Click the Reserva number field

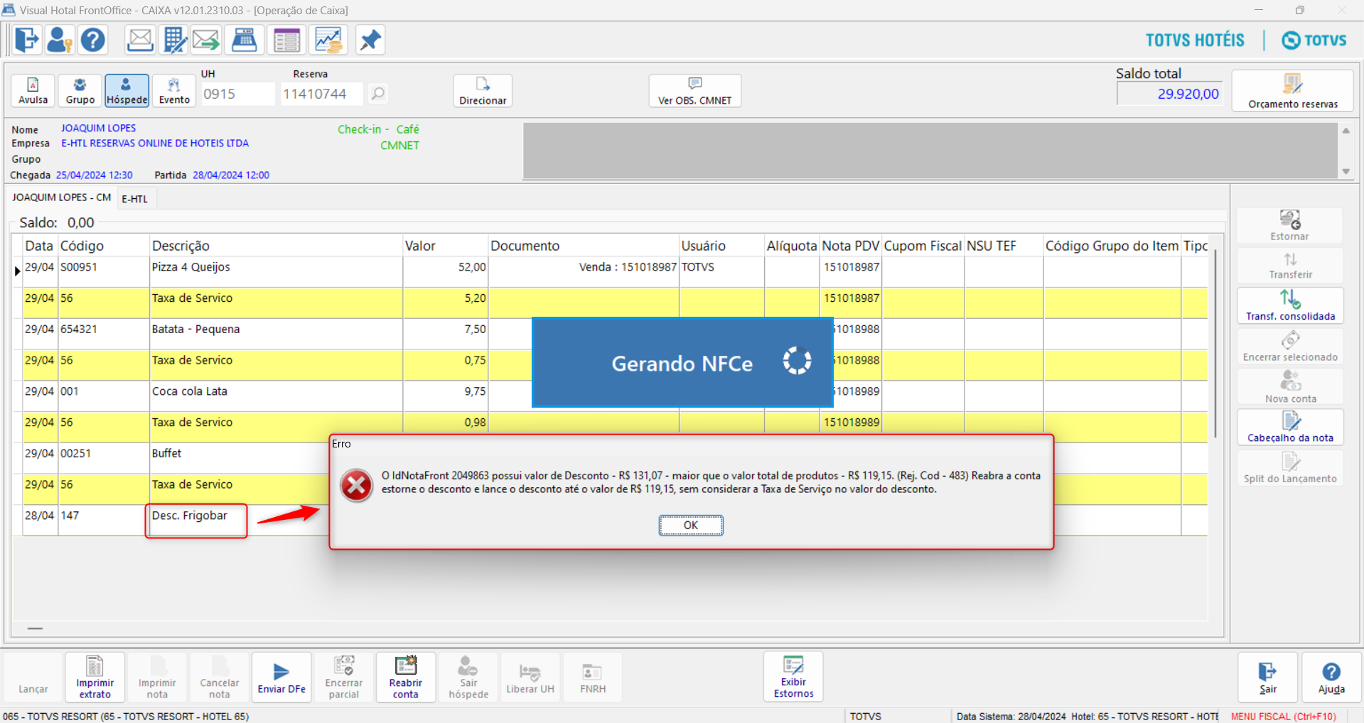pyautogui.click(x=322, y=94)
